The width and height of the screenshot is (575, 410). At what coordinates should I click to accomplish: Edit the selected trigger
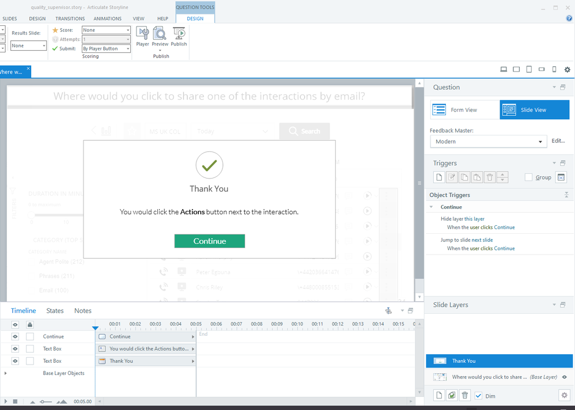452,177
